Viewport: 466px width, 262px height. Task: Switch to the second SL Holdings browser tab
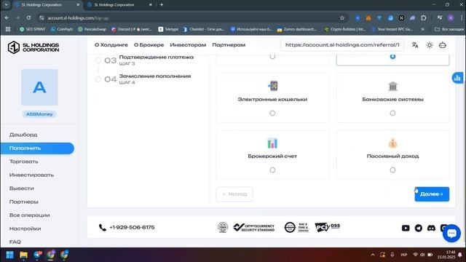click(119, 5)
